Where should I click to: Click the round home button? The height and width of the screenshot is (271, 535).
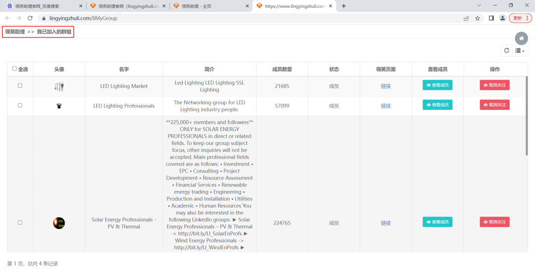[521, 39]
